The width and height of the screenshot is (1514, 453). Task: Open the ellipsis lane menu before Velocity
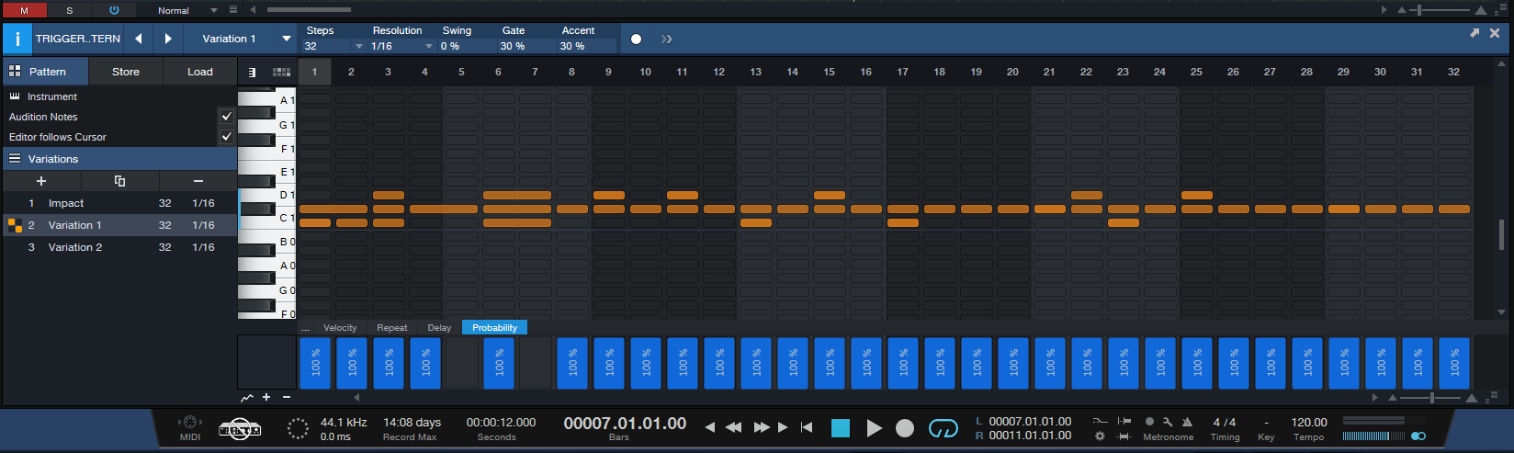[x=305, y=327]
